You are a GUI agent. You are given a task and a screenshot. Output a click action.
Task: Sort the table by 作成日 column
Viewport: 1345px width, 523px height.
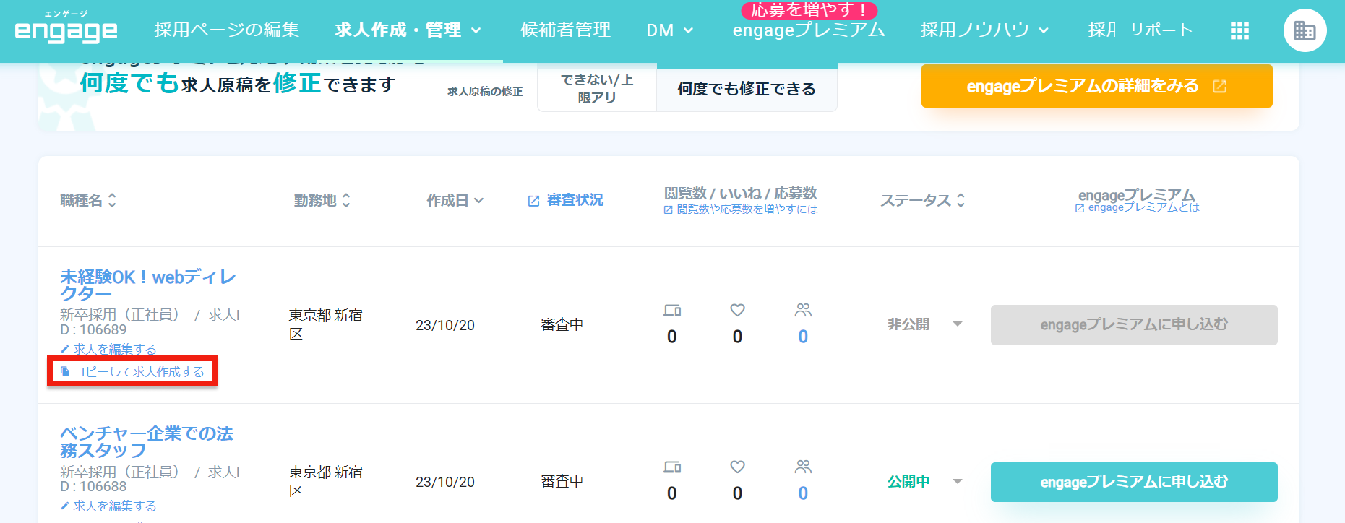[455, 200]
